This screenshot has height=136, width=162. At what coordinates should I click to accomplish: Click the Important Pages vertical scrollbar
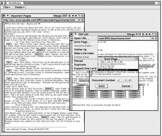[3, 78]
